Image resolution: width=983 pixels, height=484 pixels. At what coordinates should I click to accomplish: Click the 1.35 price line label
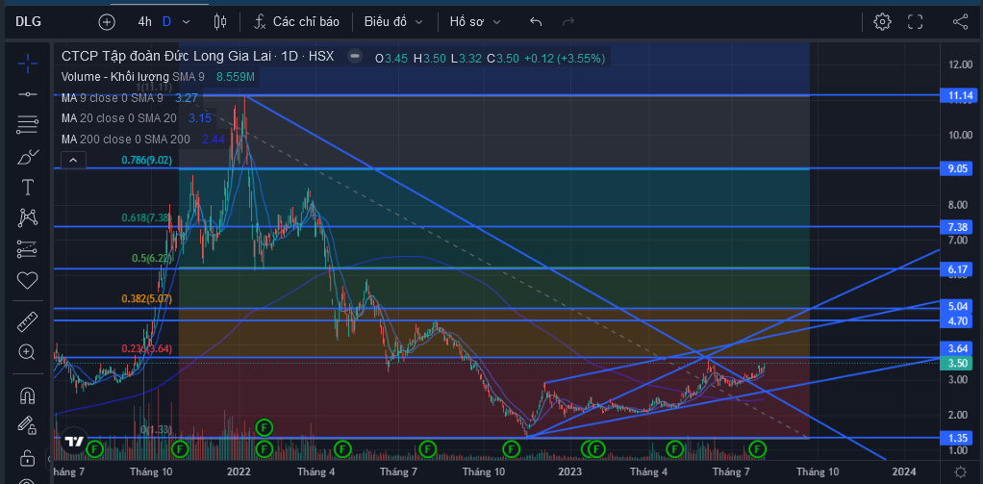[x=959, y=438]
